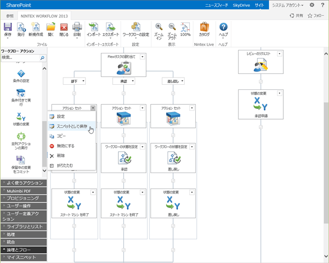This screenshot has height=263, width=329.
Task: Click the 発行 (Publish) workflow icon
Action: 21,27
